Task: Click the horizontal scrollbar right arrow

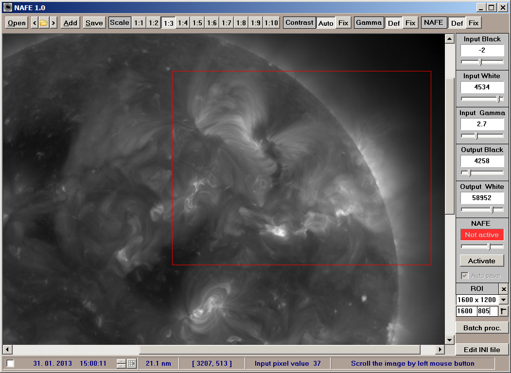Action: tap(440, 350)
